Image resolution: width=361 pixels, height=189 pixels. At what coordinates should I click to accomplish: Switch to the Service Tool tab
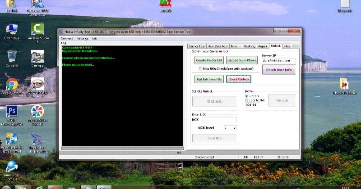pos(197,46)
